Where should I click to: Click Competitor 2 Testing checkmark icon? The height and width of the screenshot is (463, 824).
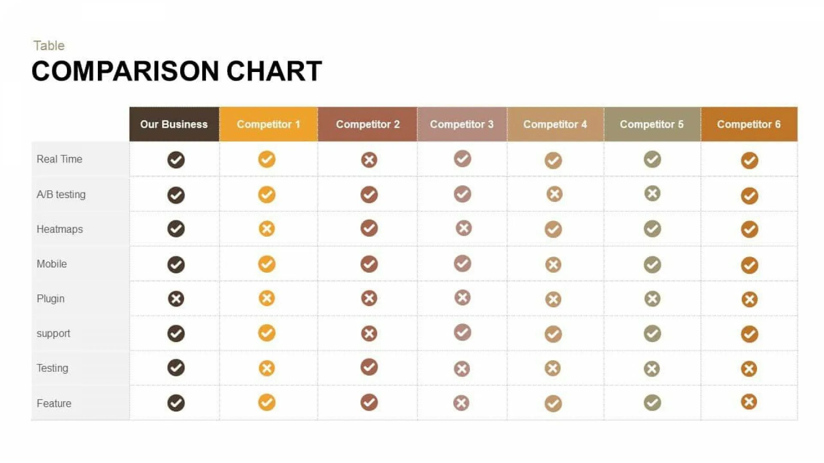[x=369, y=367]
